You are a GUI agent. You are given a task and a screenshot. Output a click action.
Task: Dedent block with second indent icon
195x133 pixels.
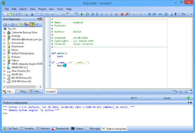pos(154,14)
